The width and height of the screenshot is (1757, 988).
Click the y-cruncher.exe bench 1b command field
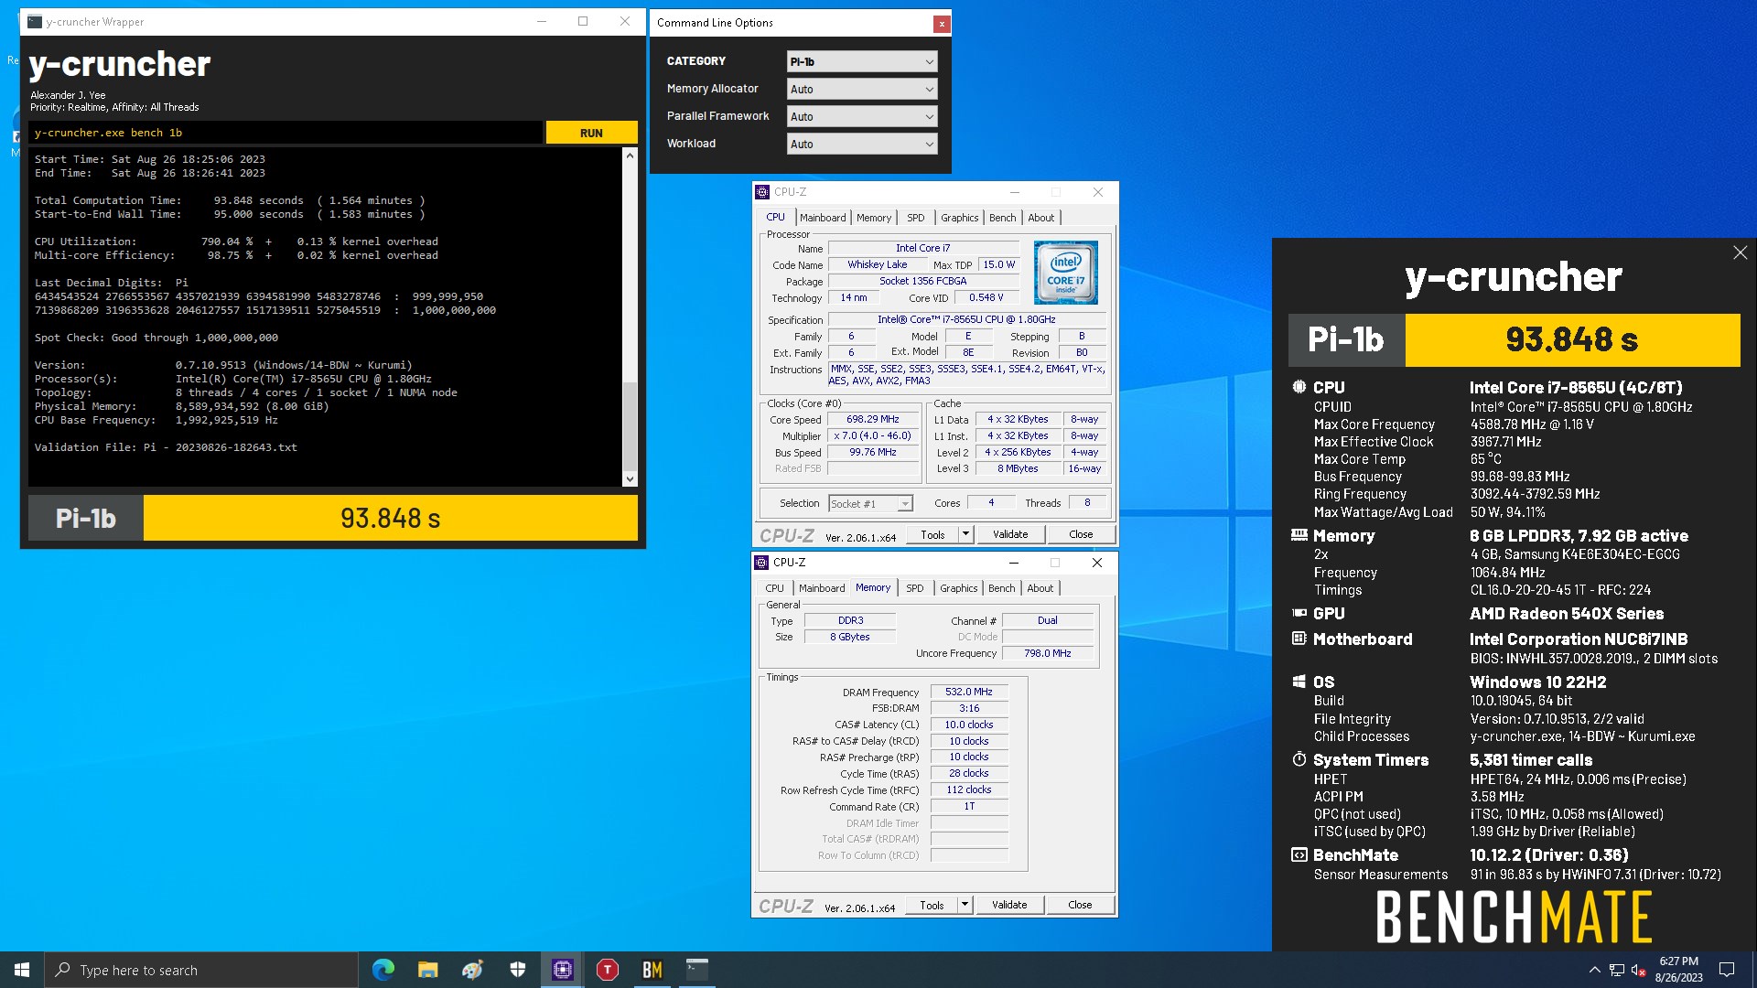pyautogui.click(x=286, y=133)
